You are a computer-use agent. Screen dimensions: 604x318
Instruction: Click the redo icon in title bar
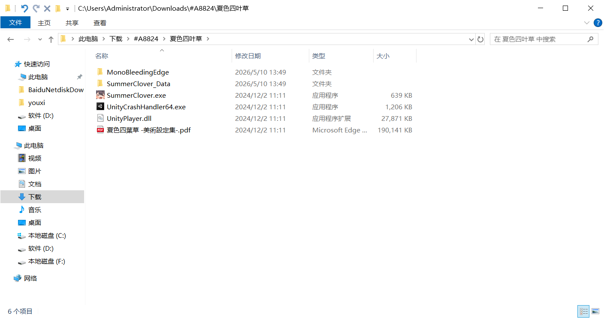pyautogui.click(x=36, y=8)
